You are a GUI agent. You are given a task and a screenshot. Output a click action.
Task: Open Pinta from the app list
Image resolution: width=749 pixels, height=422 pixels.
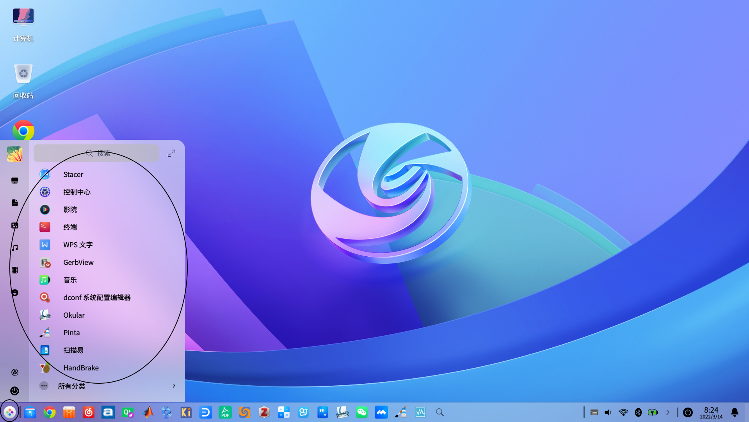[107, 333]
